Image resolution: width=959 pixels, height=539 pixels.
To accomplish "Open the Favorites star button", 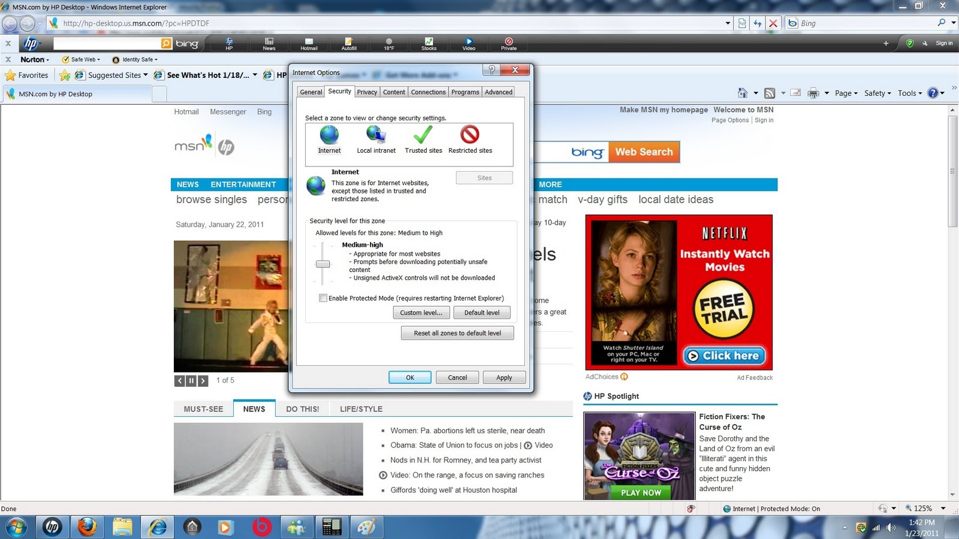I will [26, 75].
